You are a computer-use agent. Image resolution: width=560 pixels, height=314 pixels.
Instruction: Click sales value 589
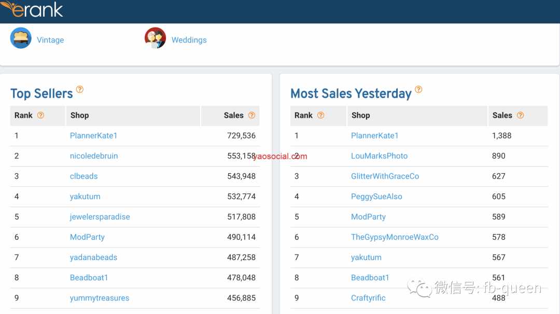pos(499,217)
